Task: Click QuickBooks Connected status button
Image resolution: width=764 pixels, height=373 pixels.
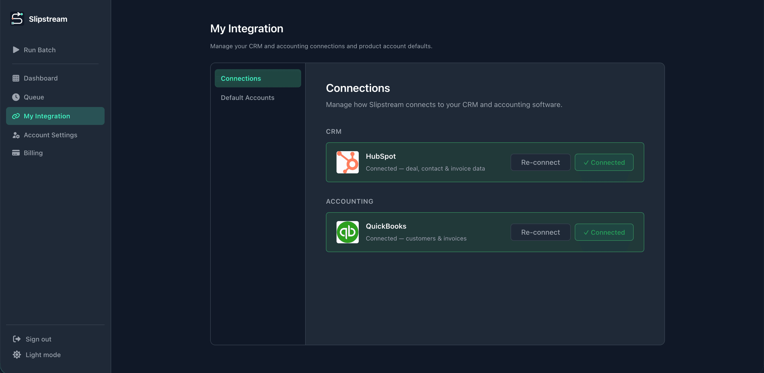Action: (x=604, y=232)
